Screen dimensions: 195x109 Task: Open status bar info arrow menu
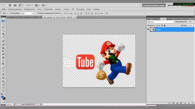[x=41, y=104]
